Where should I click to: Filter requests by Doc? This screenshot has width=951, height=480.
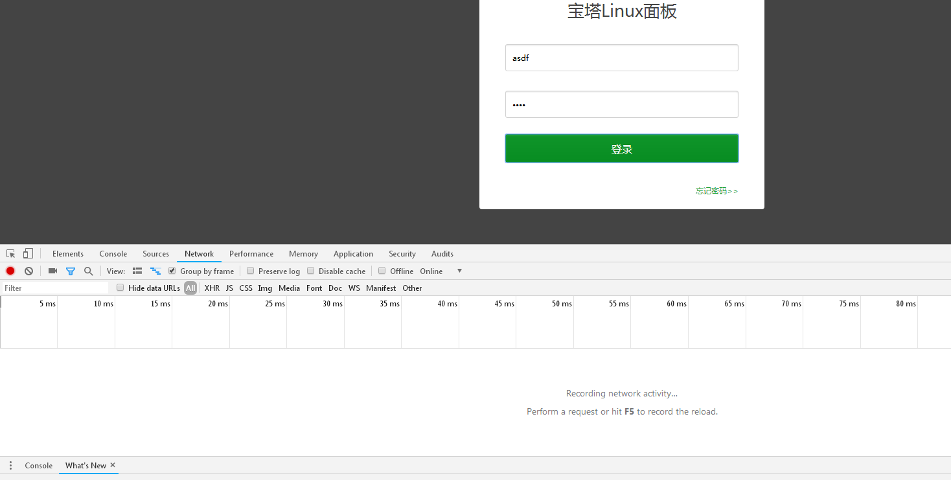[335, 288]
